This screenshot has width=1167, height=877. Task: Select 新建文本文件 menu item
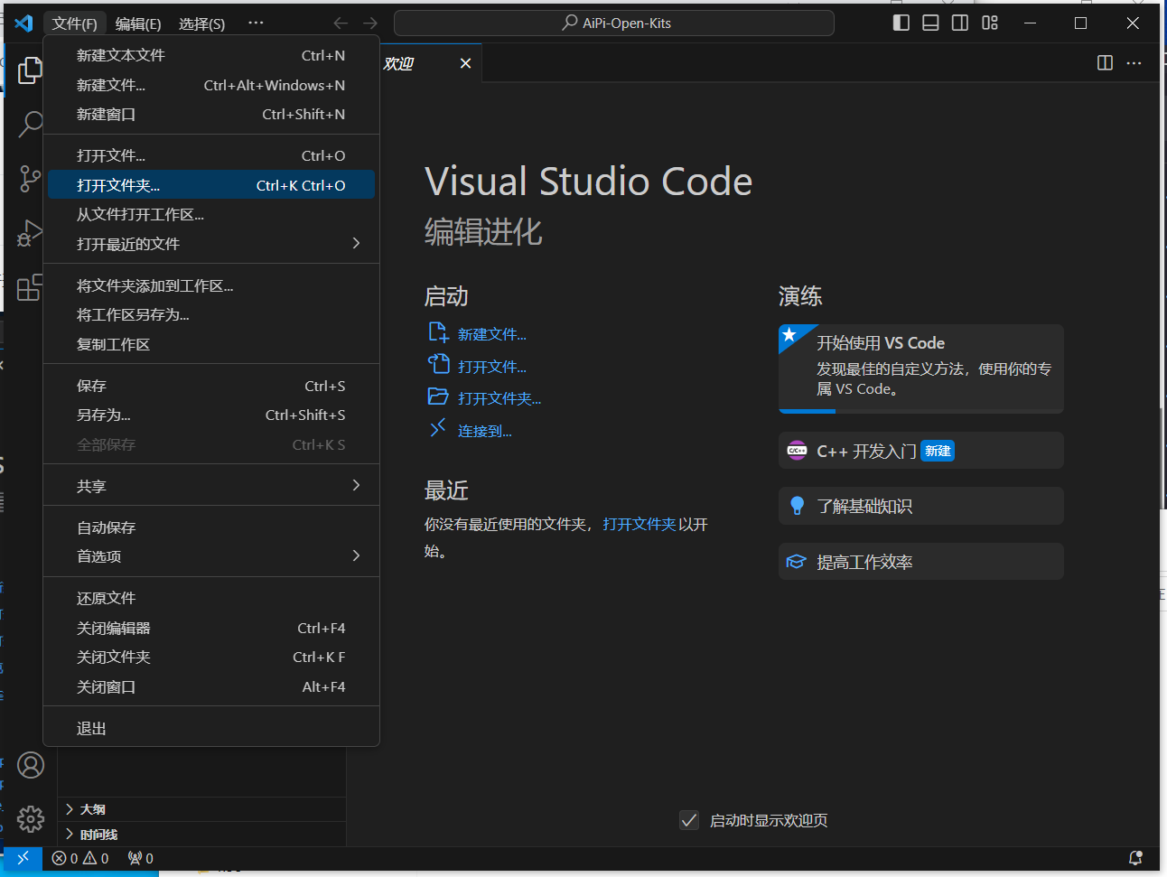[211, 55]
